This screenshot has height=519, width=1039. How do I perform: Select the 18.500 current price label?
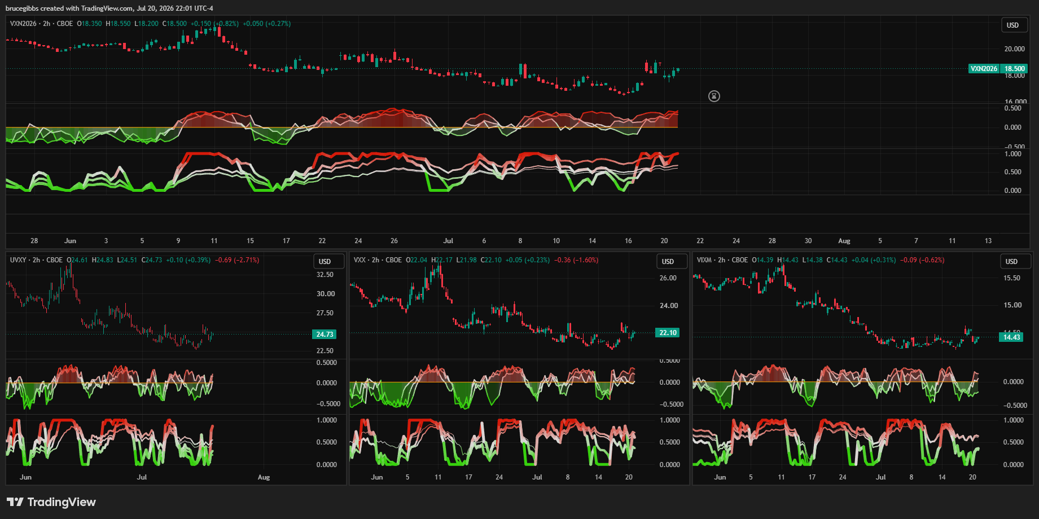coord(1015,69)
